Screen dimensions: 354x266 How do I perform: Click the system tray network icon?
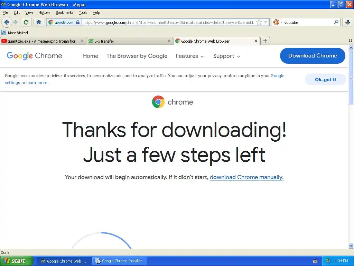tap(328, 261)
